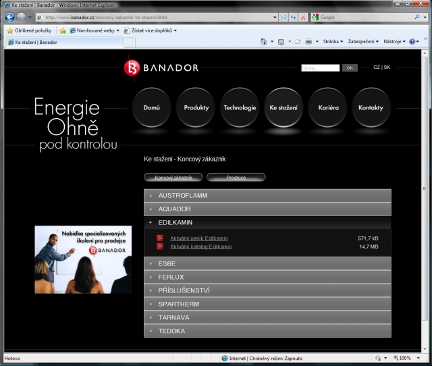Click the Read mail icon

tap(298, 42)
